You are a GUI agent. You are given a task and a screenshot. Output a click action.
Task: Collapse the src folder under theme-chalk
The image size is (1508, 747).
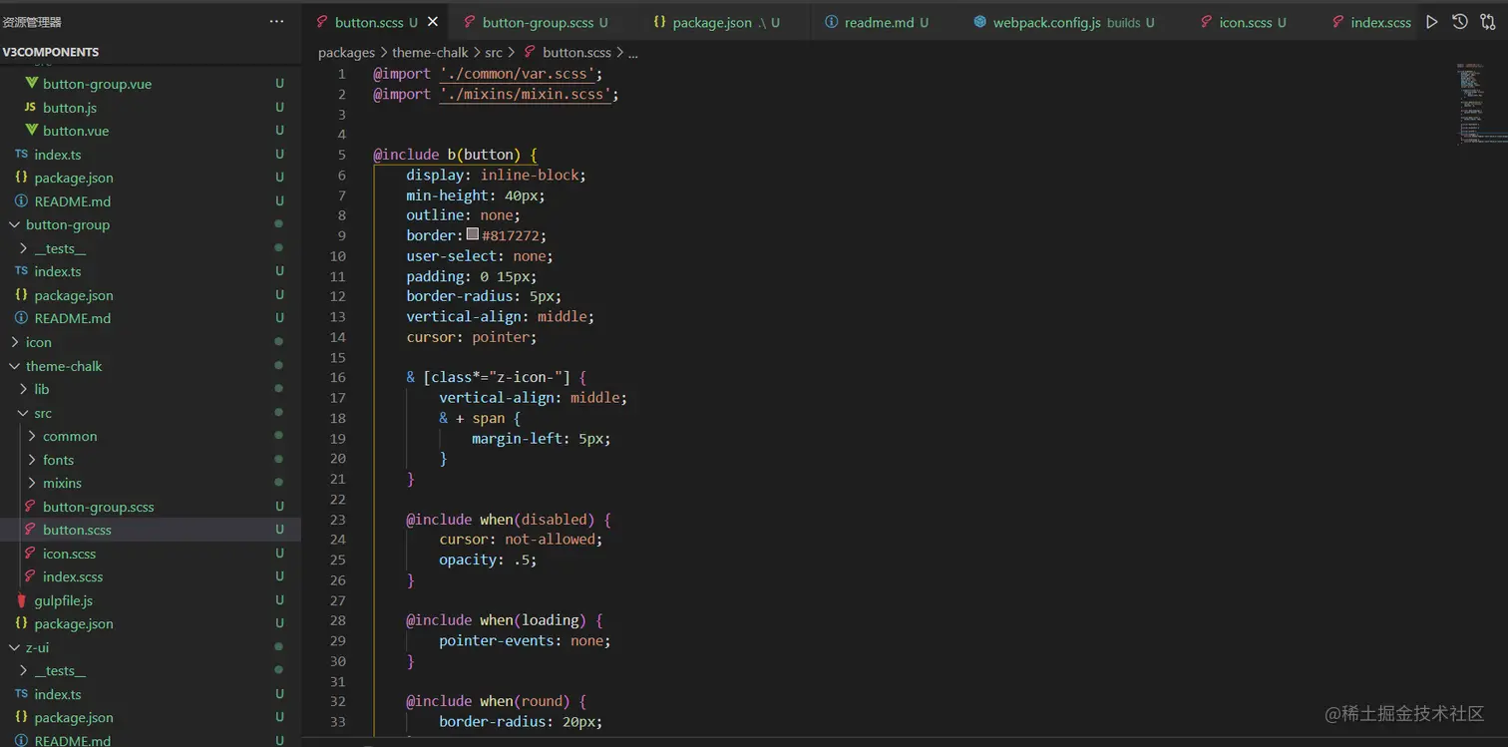pyautogui.click(x=151, y=413)
